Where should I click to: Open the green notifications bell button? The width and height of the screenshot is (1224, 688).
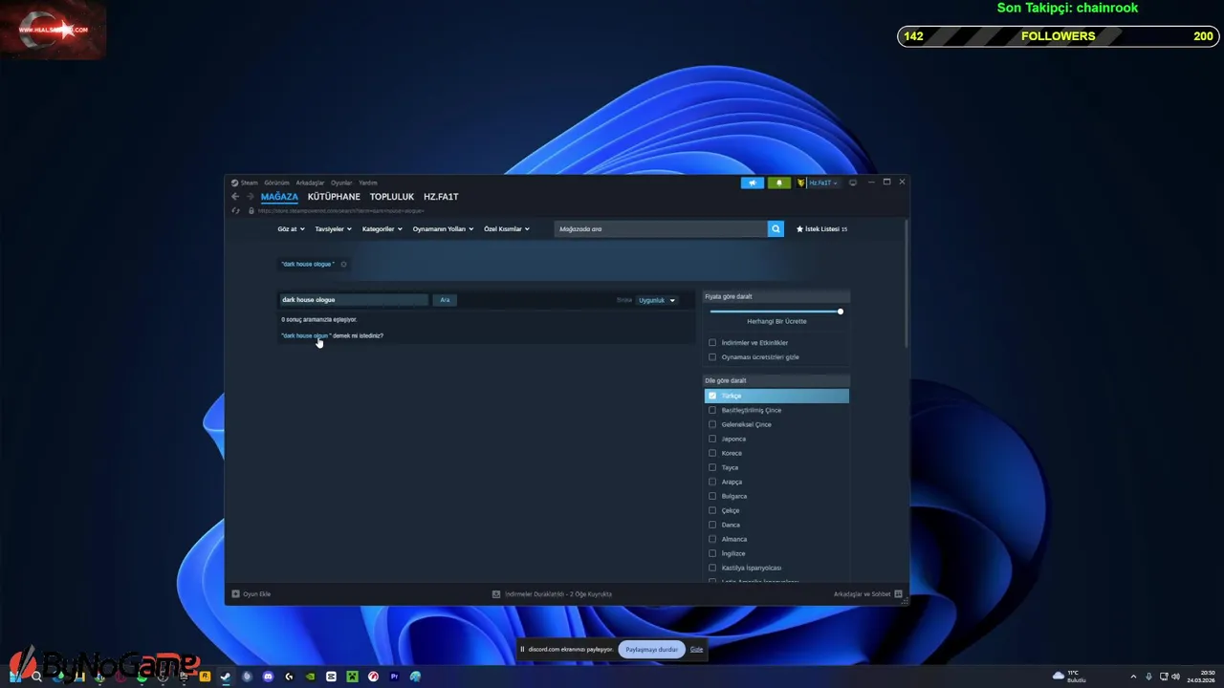click(778, 183)
